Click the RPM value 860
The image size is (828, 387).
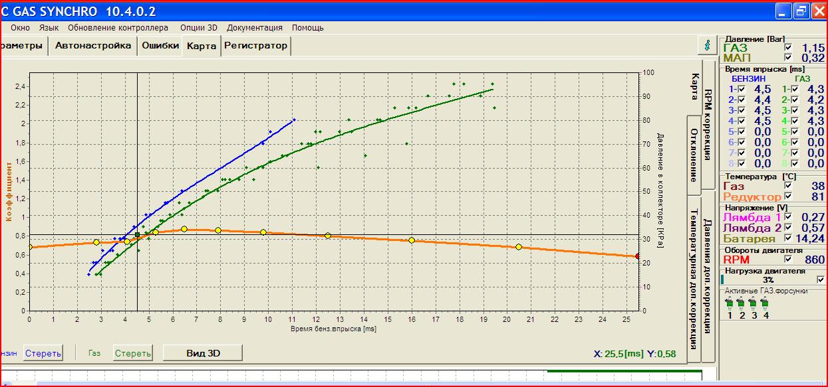click(813, 260)
